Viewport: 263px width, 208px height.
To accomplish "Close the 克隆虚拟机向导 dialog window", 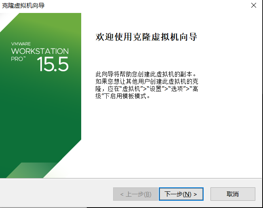I will (254, 5).
